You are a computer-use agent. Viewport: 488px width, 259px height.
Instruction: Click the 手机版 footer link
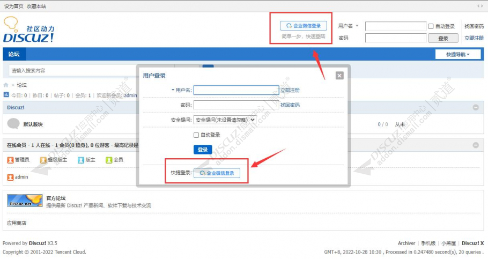pyautogui.click(x=428, y=243)
